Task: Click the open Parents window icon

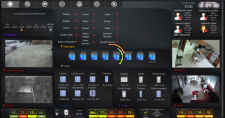Action: (92, 93)
